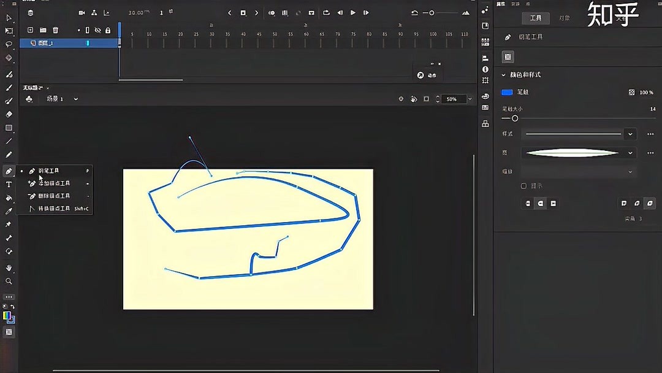Open the 宽 width profile dropdown
The image size is (662, 373).
point(630,152)
